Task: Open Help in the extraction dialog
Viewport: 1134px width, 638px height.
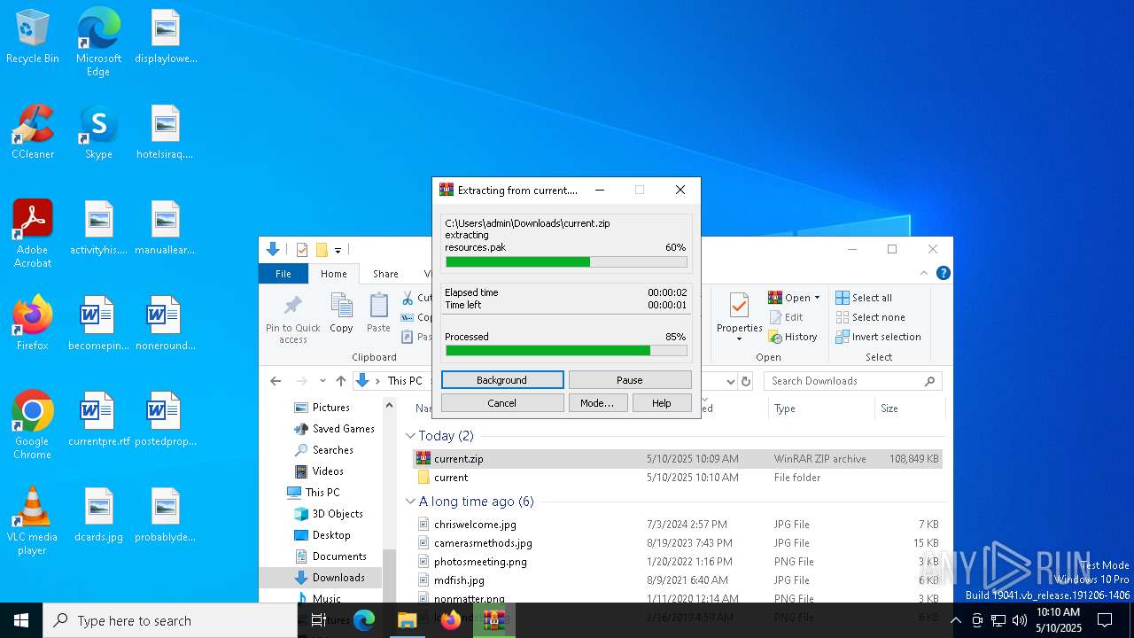Action: point(662,403)
